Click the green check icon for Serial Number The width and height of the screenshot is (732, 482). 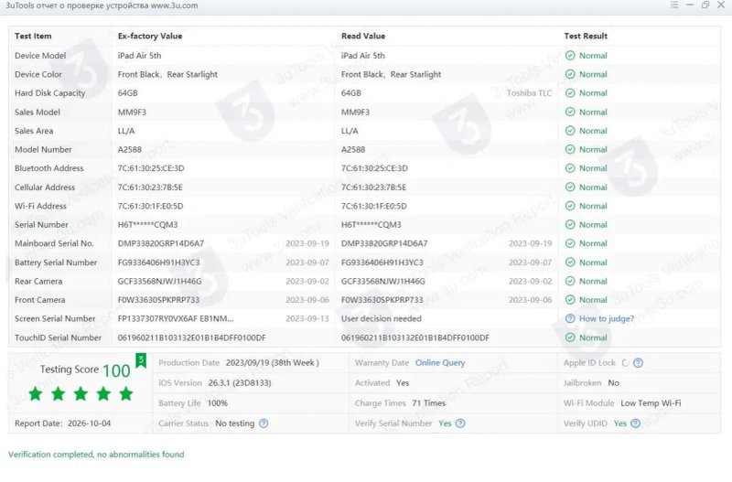(570, 224)
